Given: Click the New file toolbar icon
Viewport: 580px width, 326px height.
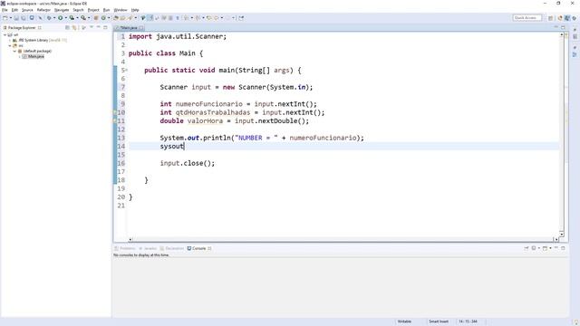Looking at the screenshot, I should pyautogui.click(x=5, y=18).
